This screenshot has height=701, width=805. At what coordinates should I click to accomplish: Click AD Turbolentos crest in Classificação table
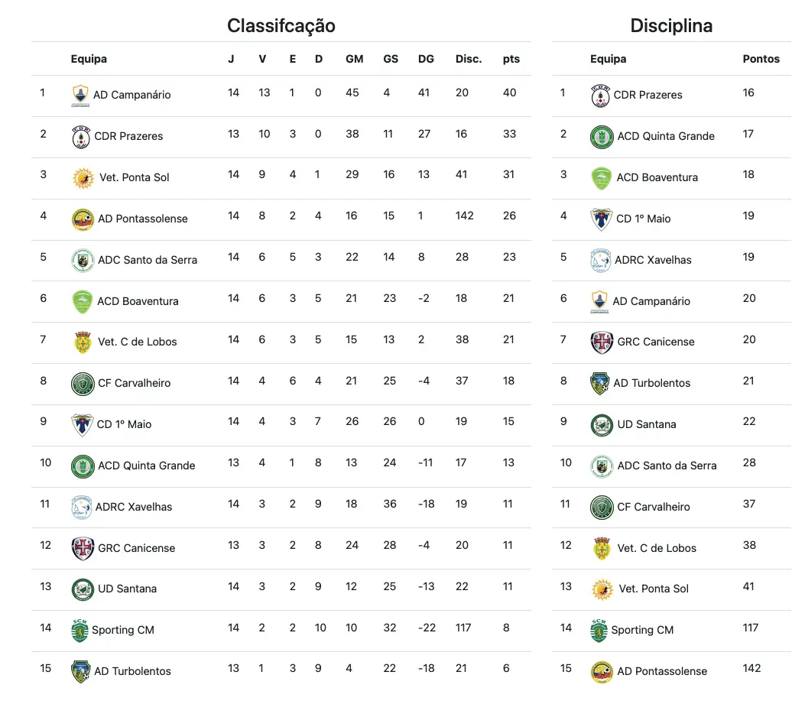80,672
